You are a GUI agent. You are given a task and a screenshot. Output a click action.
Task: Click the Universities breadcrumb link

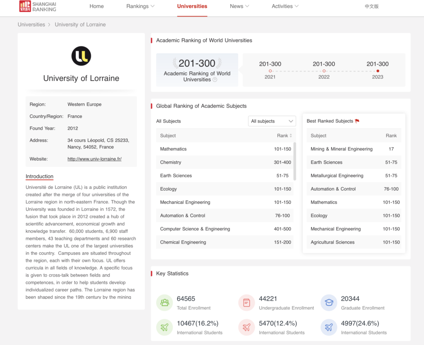click(x=31, y=24)
